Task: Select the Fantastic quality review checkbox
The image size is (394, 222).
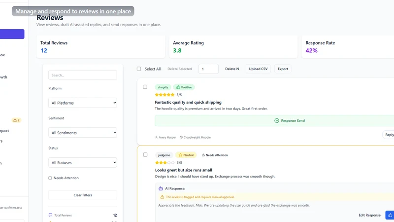Action: [x=145, y=87]
